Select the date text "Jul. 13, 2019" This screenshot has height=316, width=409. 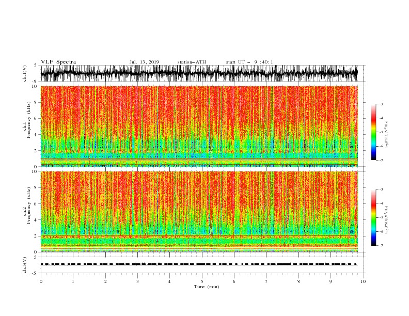(x=144, y=62)
